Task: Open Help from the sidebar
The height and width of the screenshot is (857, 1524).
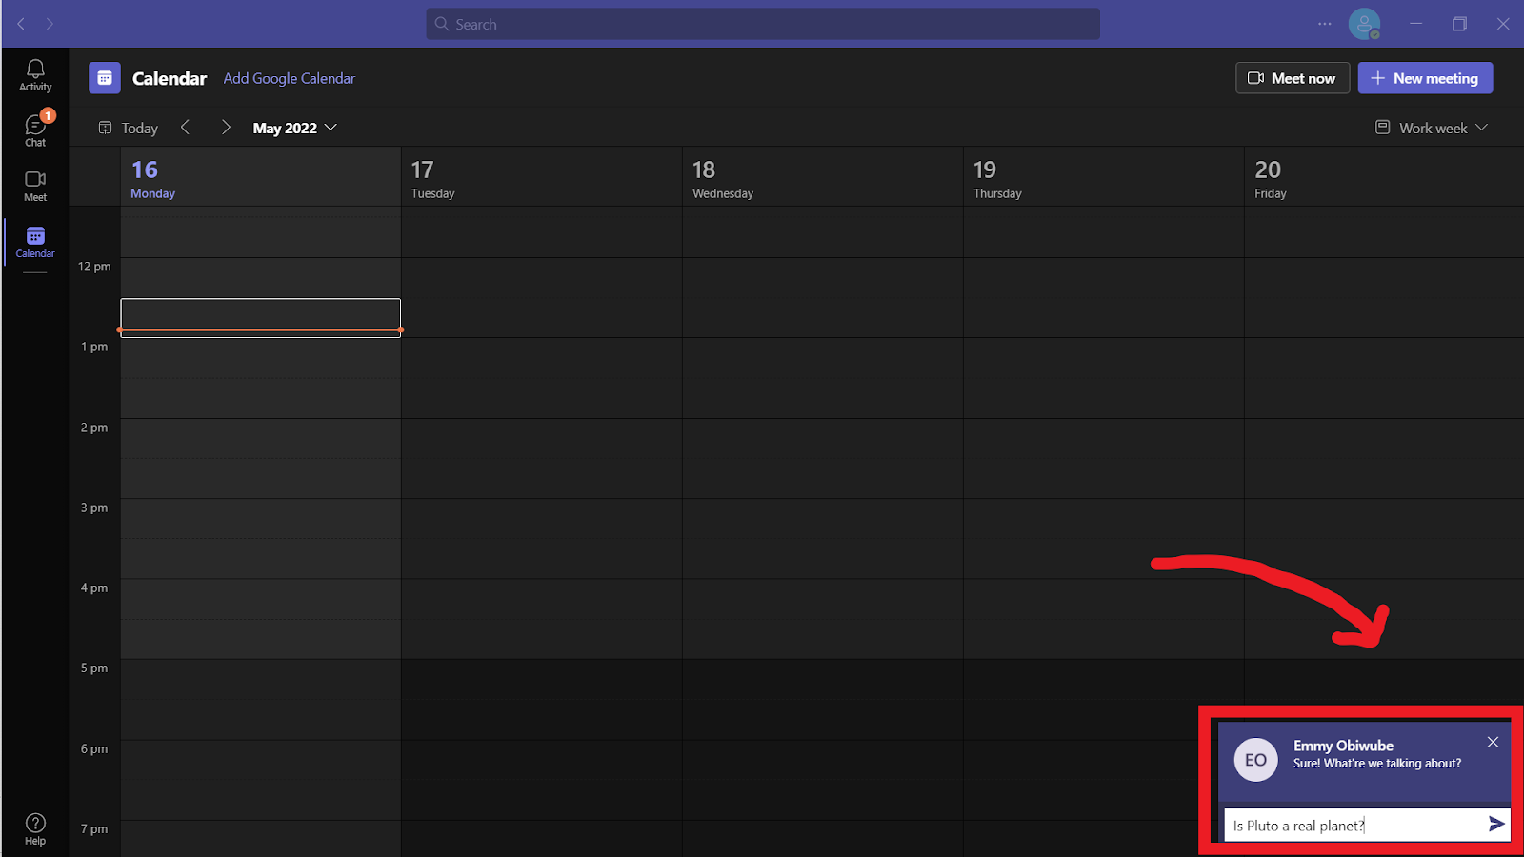Action: point(34,827)
